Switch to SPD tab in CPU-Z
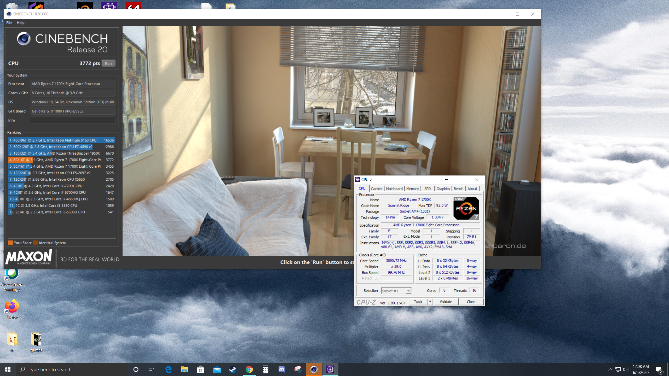Screen dimensions: 669x376 (428, 189)
